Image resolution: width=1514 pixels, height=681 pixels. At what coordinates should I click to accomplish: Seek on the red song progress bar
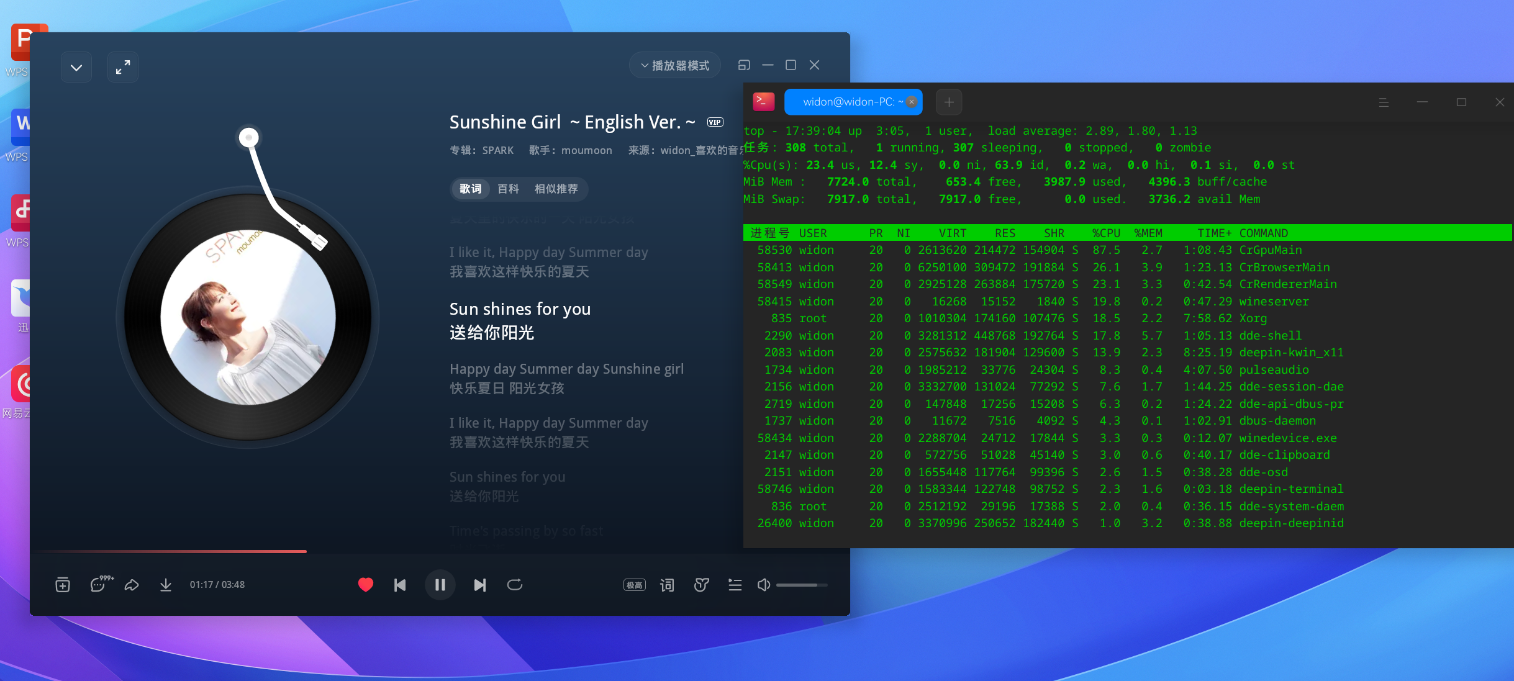440,551
